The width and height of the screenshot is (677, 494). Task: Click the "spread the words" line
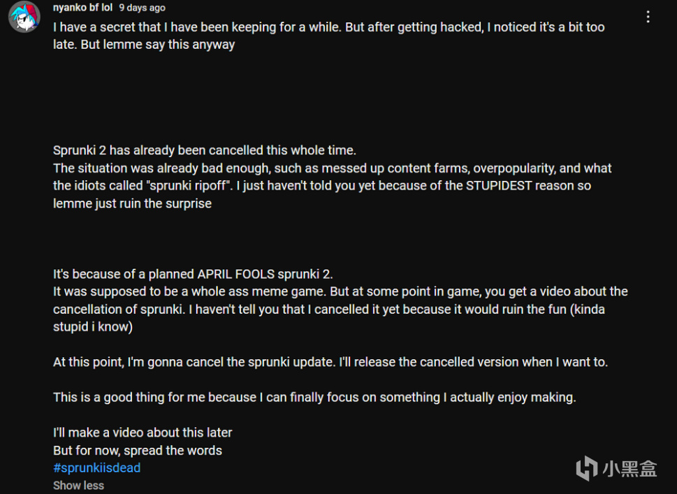[x=137, y=450]
